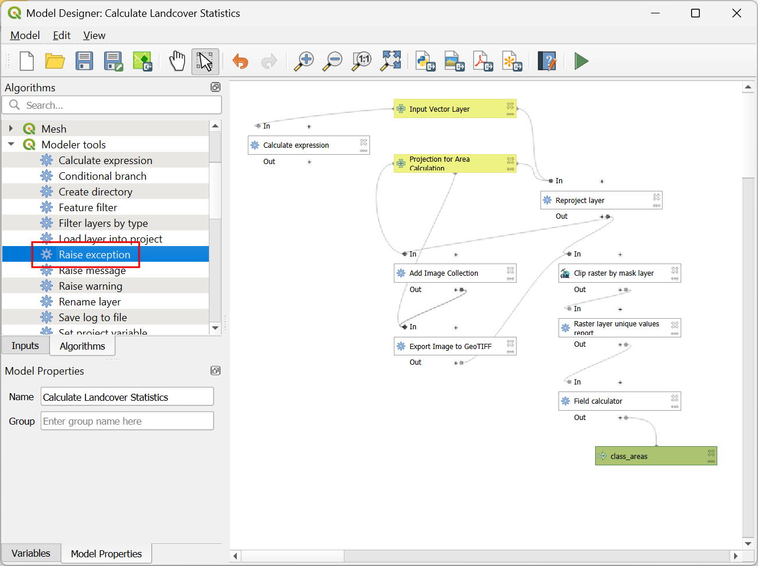The height and width of the screenshot is (566, 758).
Task: Click the Group name input field
Action: point(127,421)
